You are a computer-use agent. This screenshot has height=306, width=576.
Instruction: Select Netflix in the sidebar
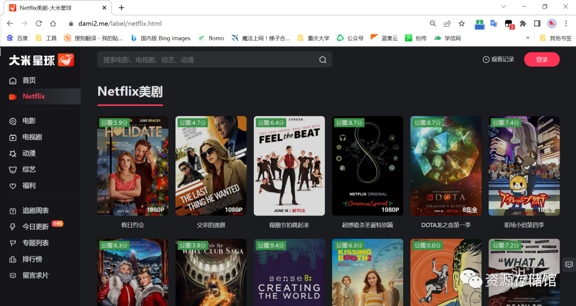point(41,96)
